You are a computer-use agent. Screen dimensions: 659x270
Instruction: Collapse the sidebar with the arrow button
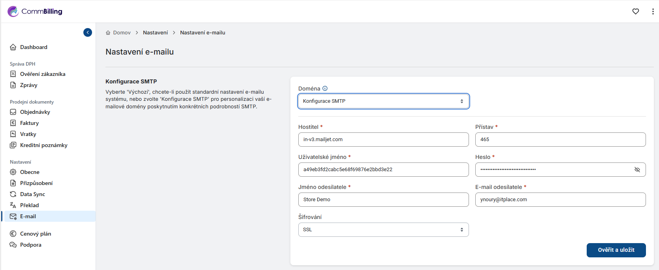tap(88, 32)
